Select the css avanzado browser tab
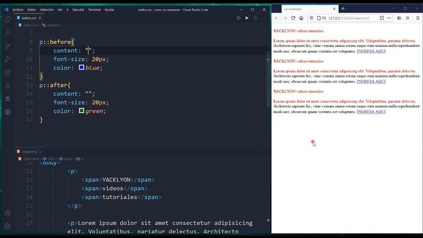This screenshot has width=423, height=238. [x=309, y=9]
